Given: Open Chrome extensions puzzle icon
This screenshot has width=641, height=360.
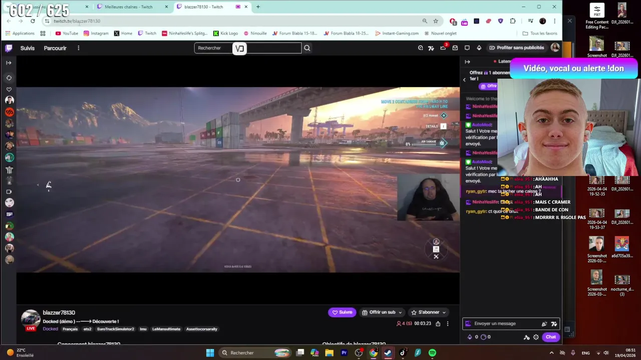Looking at the screenshot, I should (x=513, y=21).
